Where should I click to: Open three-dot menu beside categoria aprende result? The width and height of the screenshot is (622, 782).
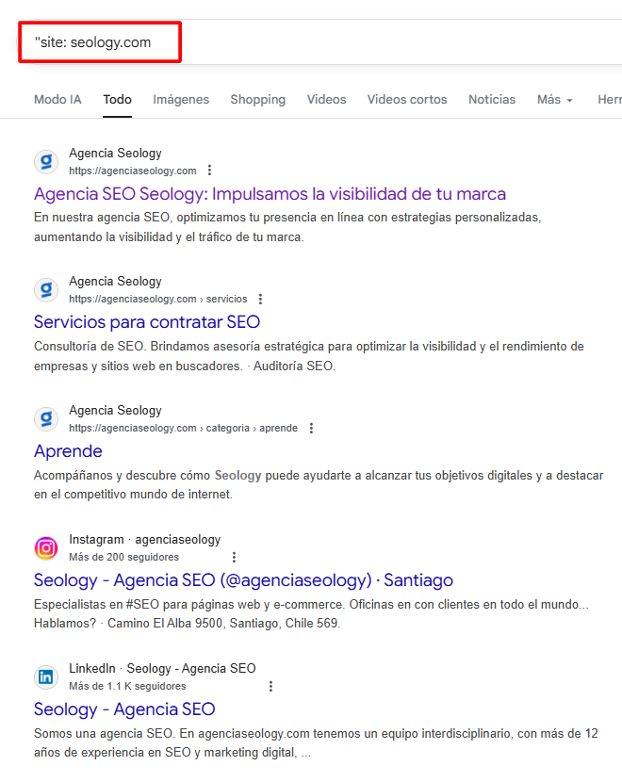(x=311, y=428)
